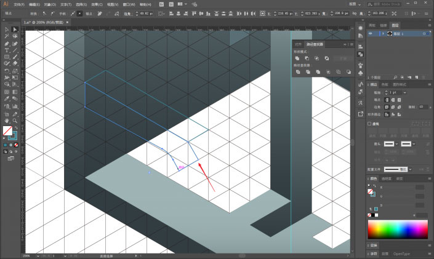434x259 pixels.
Task: Collapse the Pathfinder panel with double arrows
Action: (x=345, y=44)
